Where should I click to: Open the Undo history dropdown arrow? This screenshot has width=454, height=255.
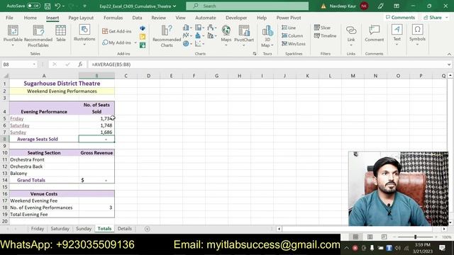click(63, 6)
